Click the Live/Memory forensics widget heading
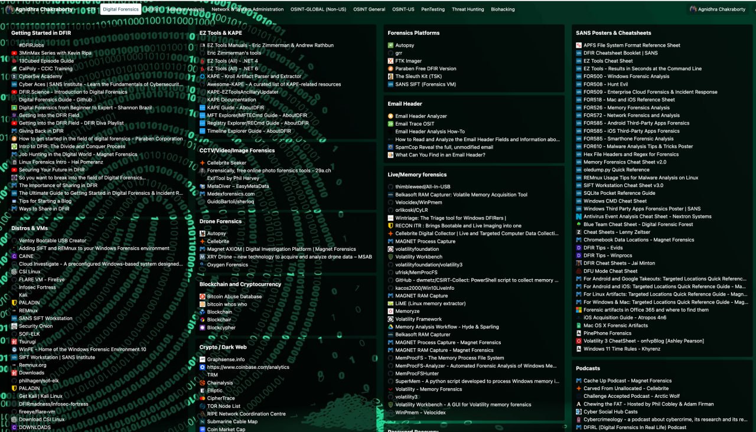 417,175
